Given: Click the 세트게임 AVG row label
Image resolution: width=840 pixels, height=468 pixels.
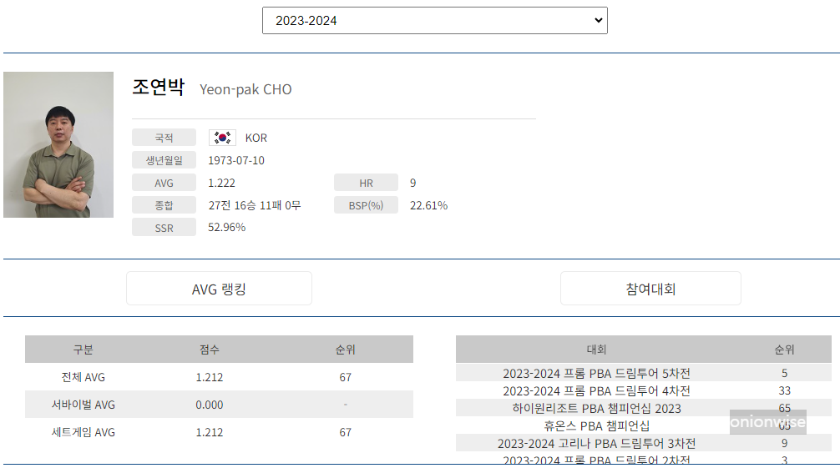Looking at the screenshot, I should [x=83, y=432].
